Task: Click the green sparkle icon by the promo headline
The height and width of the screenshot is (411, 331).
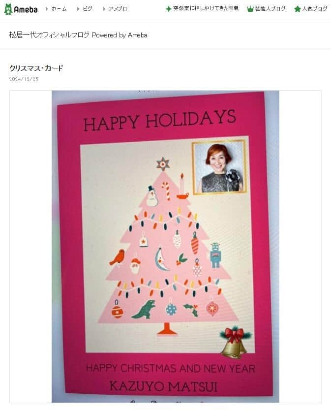Action: click(168, 9)
